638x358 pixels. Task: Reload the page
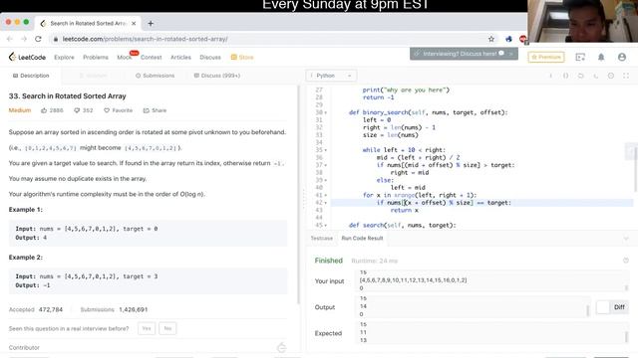pyautogui.click(x=38, y=39)
